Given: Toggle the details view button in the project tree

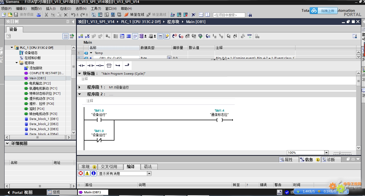Looking at the screenshot, I should (x=66, y=36).
